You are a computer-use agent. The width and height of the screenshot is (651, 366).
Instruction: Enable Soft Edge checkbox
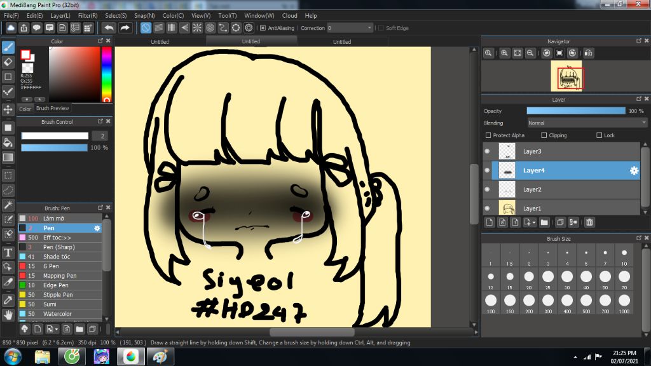[381, 28]
